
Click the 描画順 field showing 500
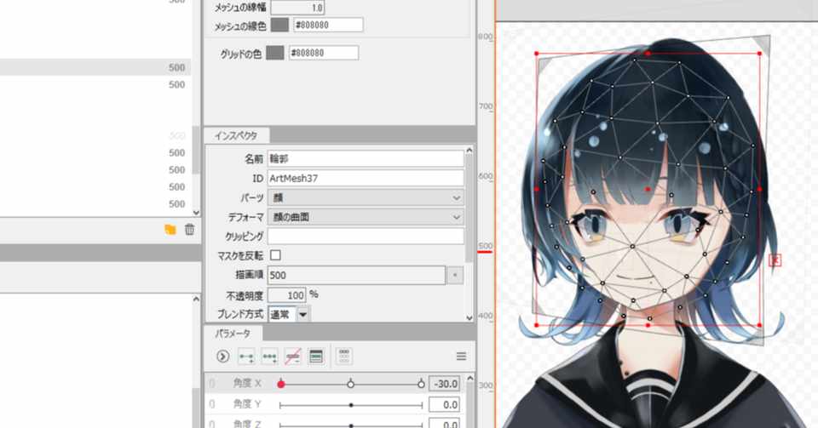coord(356,275)
